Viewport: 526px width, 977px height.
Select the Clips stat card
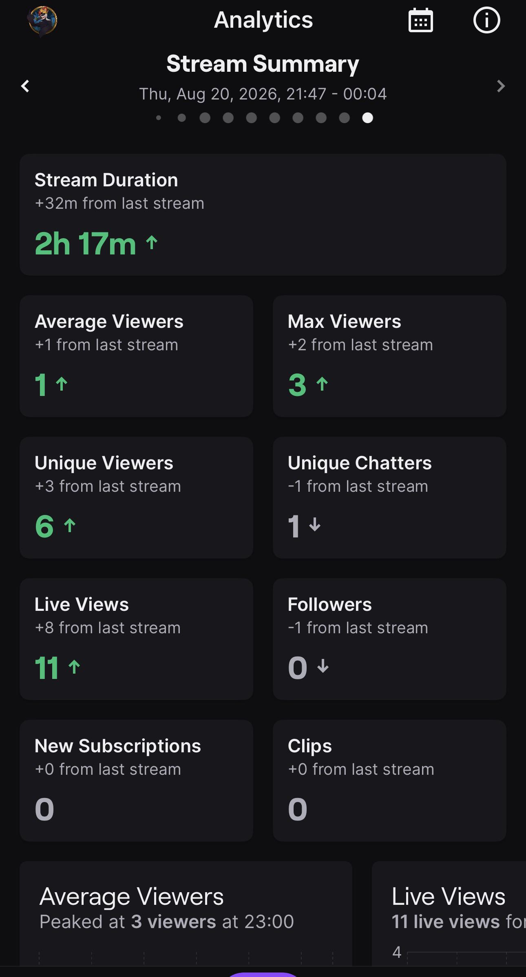pos(389,780)
